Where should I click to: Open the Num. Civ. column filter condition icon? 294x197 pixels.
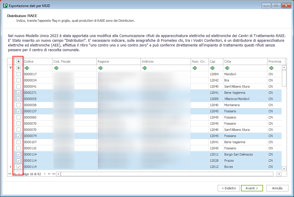coord(195,68)
